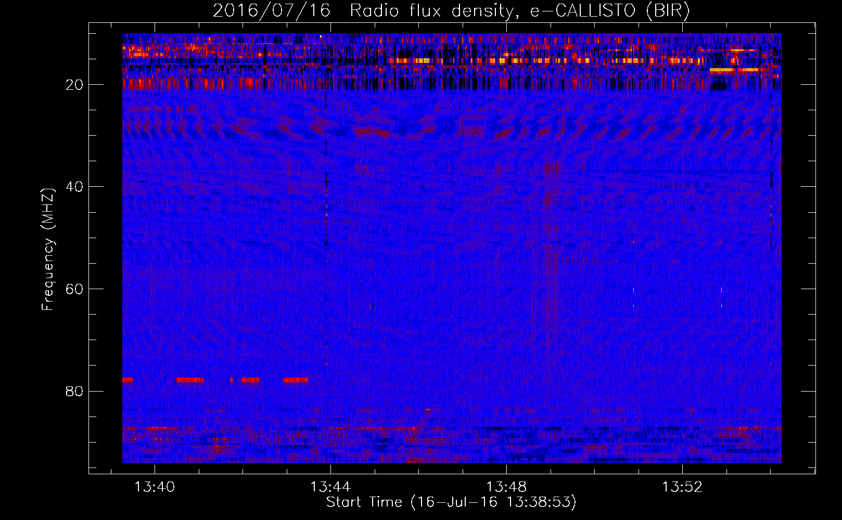Click the 13:48 time tick label
Screen dimensions: 842x520
(x=506, y=487)
